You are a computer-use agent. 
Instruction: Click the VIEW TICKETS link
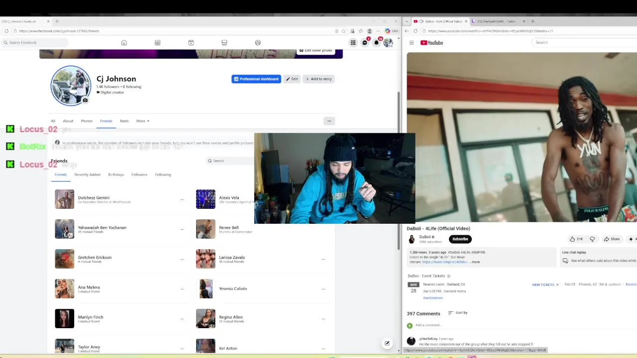(545, 285)
